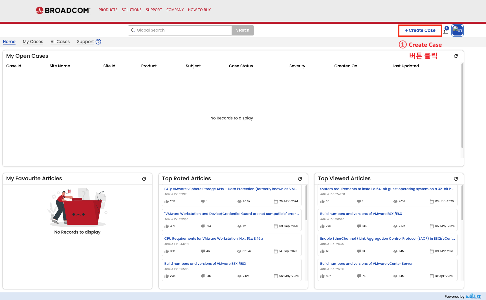The width and height of the screenshot is (486, 300).
Task: Open the SUPPORT menu in header
Action: [x=154, y=10]
